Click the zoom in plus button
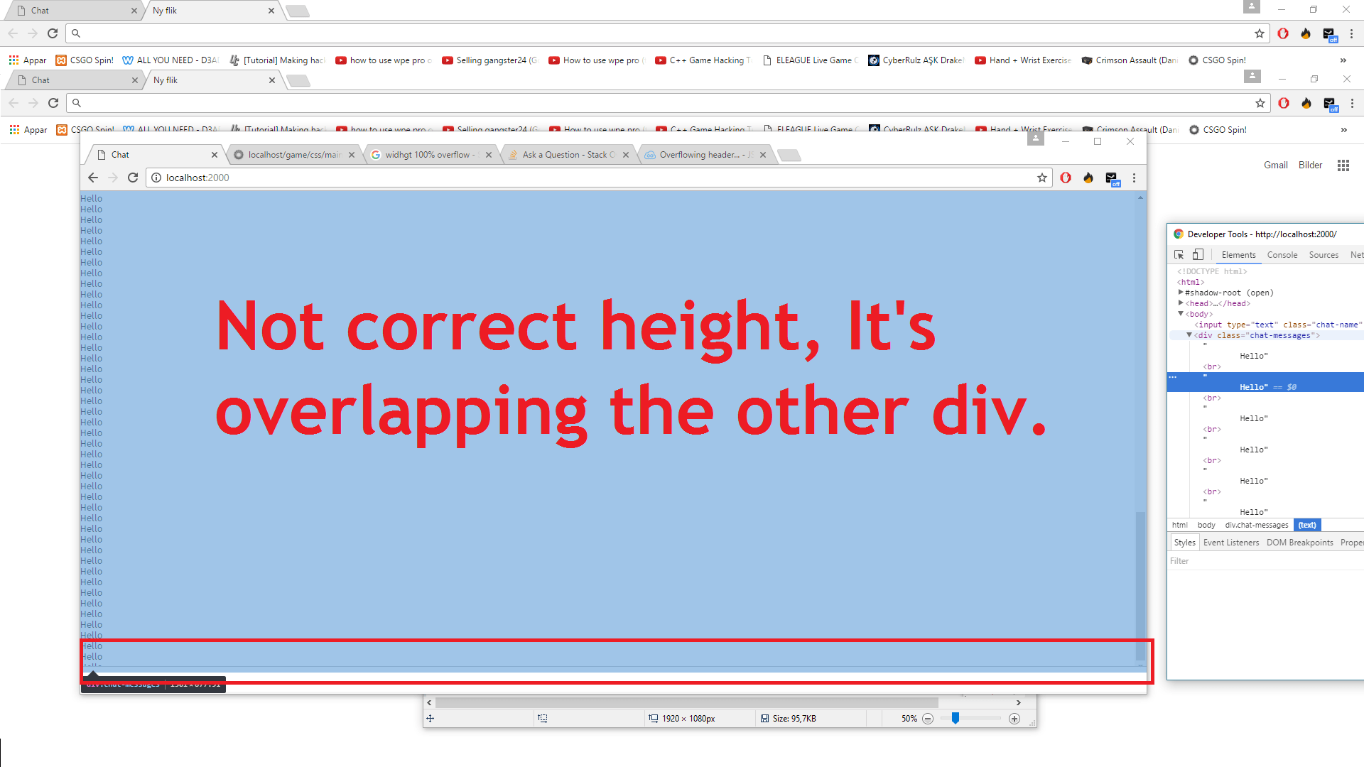This screenshot has height=767, width=1364. click(1014, 719)
